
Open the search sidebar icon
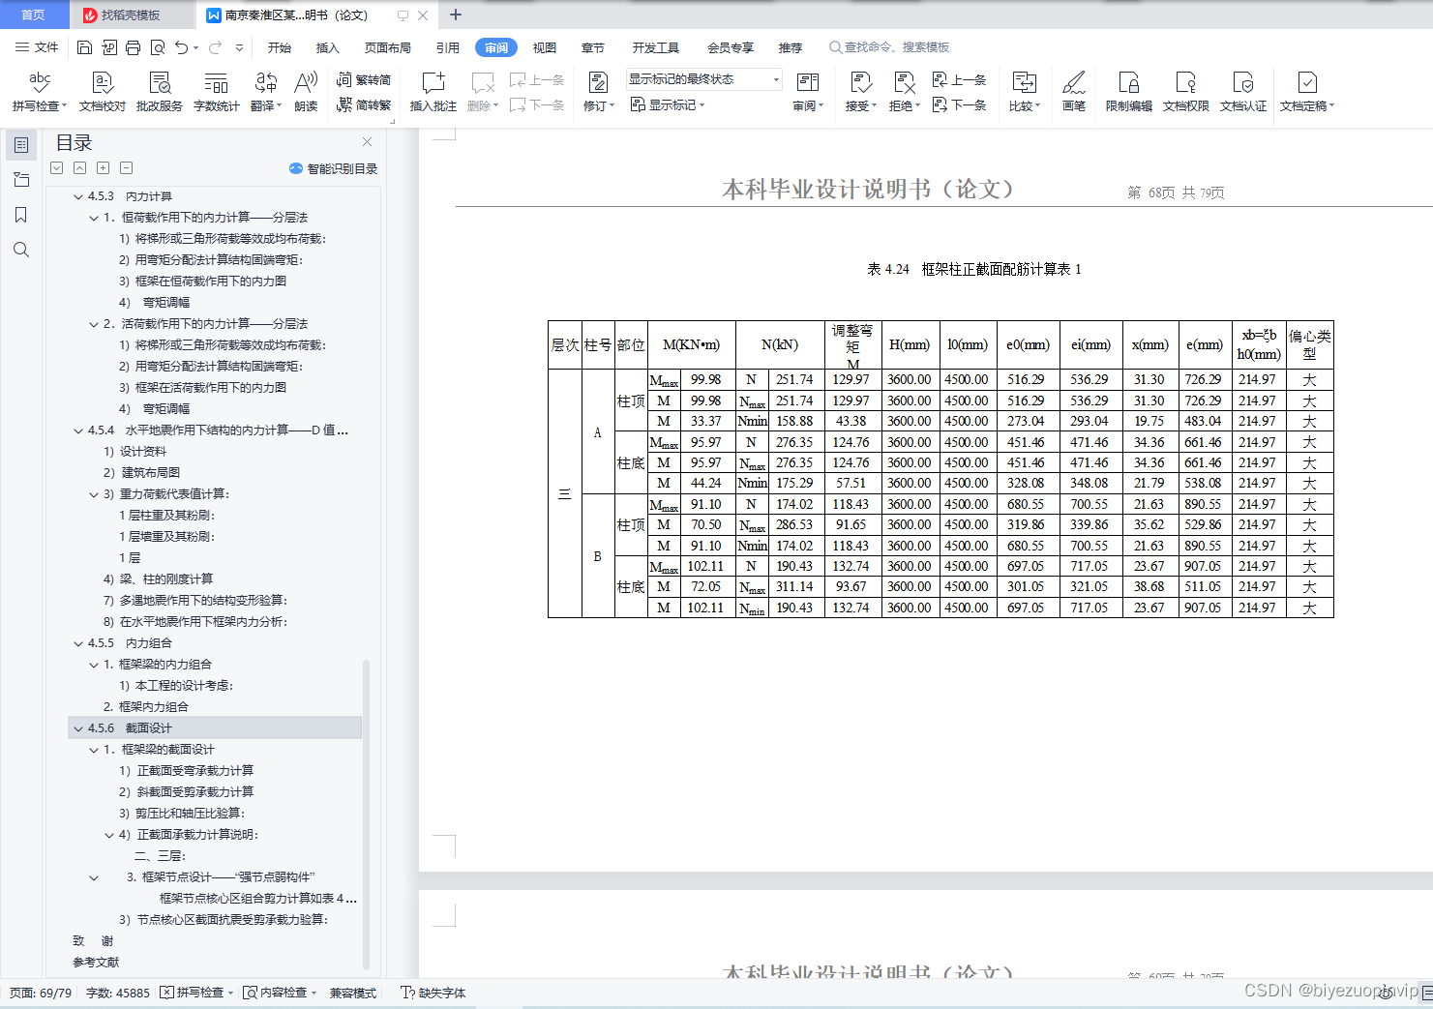tap(21, 250)
